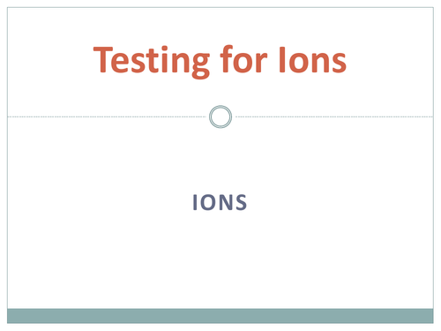Click the teal footer bar
Viewport: 441px width, 331px height.
point(220,316)
